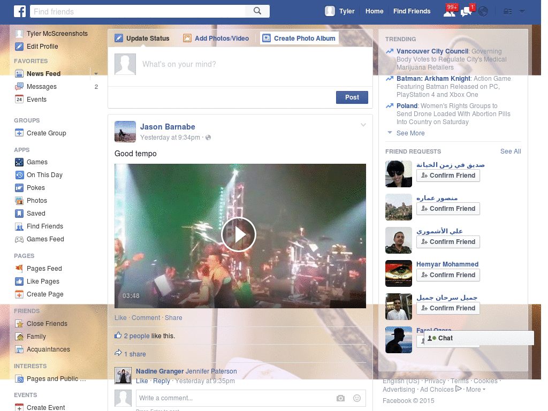Reply to Nadine Granger's comment
Image resolution: width=548 pixels, height=411 pixels.
pos(162,381)
